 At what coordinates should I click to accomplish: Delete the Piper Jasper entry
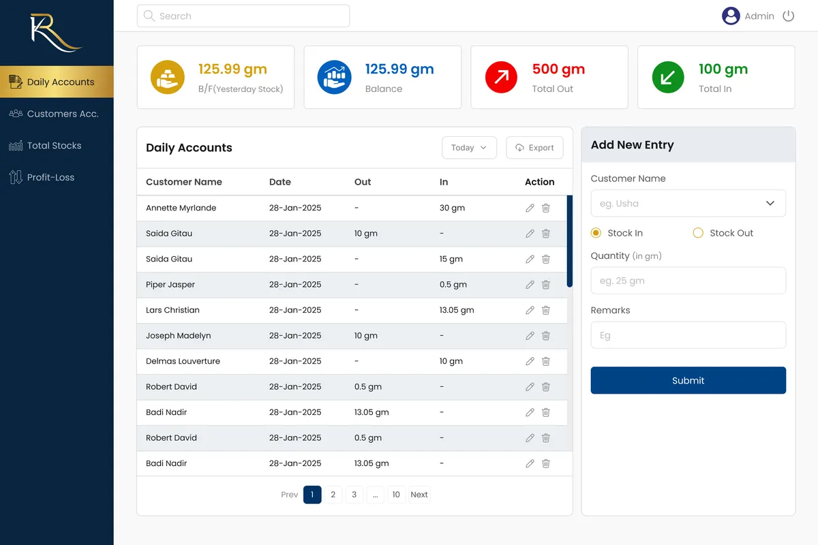coord(545,285)
